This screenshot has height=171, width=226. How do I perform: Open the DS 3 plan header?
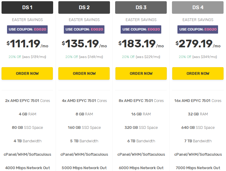click(x=141, y=7)
